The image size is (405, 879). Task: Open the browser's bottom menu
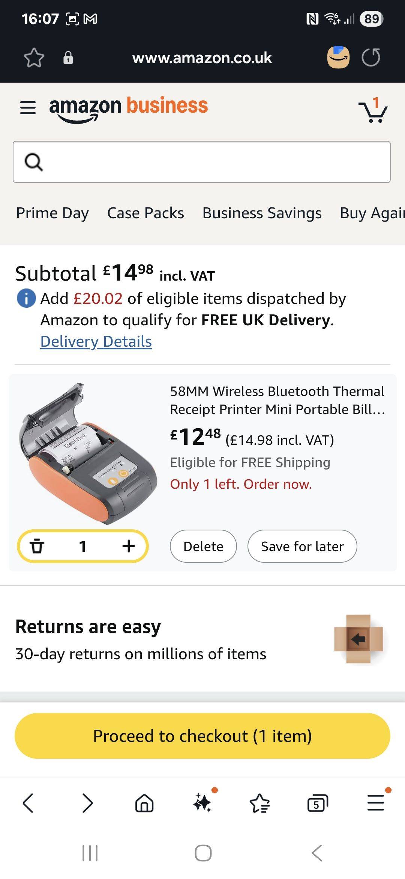[x=376, y=803]
